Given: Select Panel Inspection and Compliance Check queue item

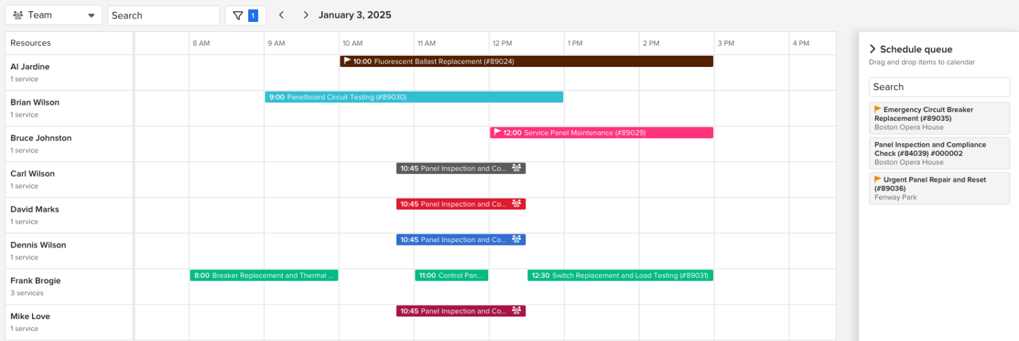Looking at the screenshot, I should pos(939,153).
